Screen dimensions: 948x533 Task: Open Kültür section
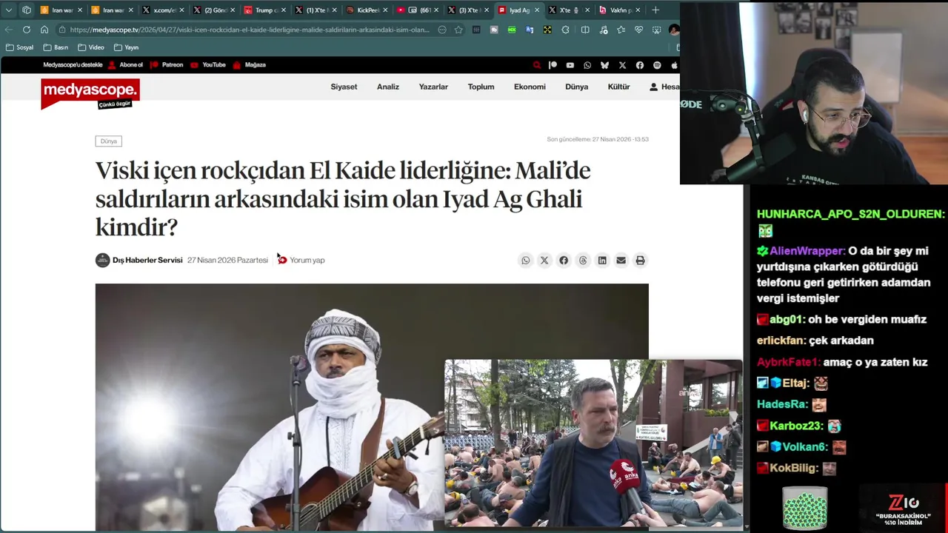coord(618,87)
